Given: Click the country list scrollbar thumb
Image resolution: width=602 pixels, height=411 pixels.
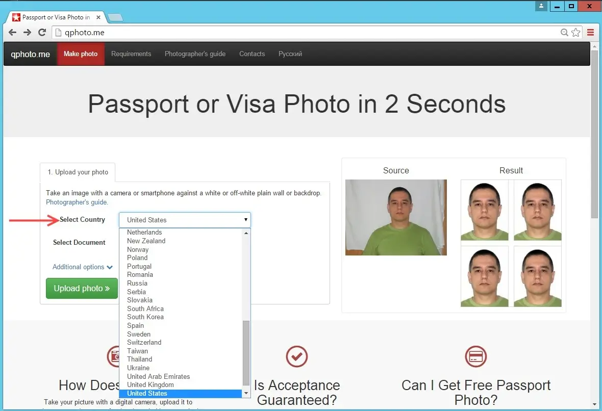Looking at the screenshot, I should 246,353.
